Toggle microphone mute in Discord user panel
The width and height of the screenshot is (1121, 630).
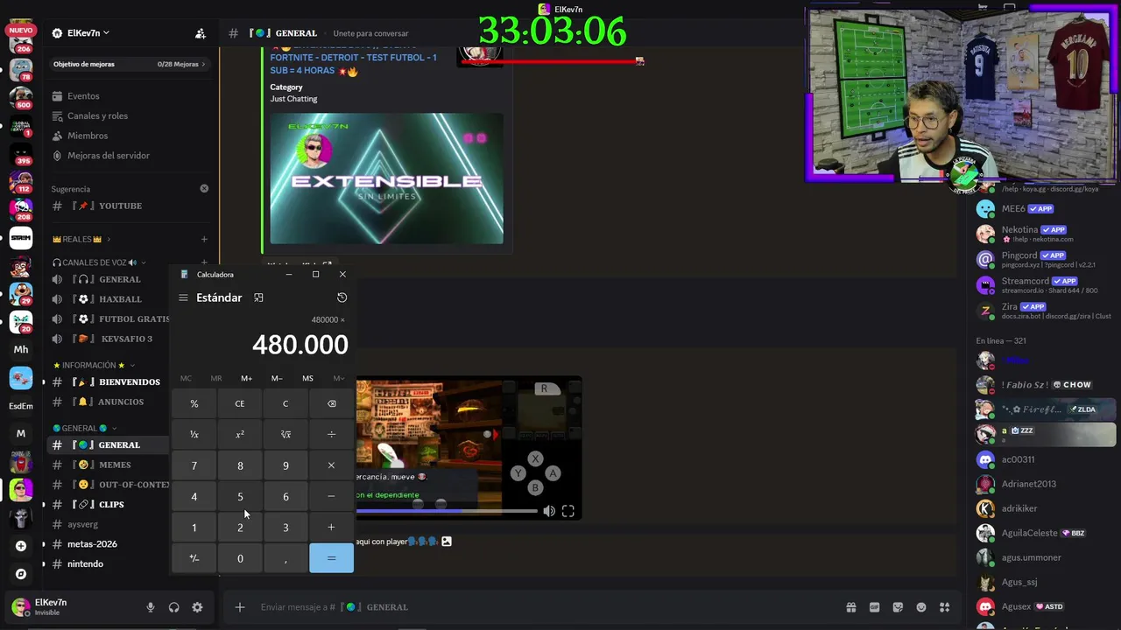pyautogui.click(x=151, y=607)
